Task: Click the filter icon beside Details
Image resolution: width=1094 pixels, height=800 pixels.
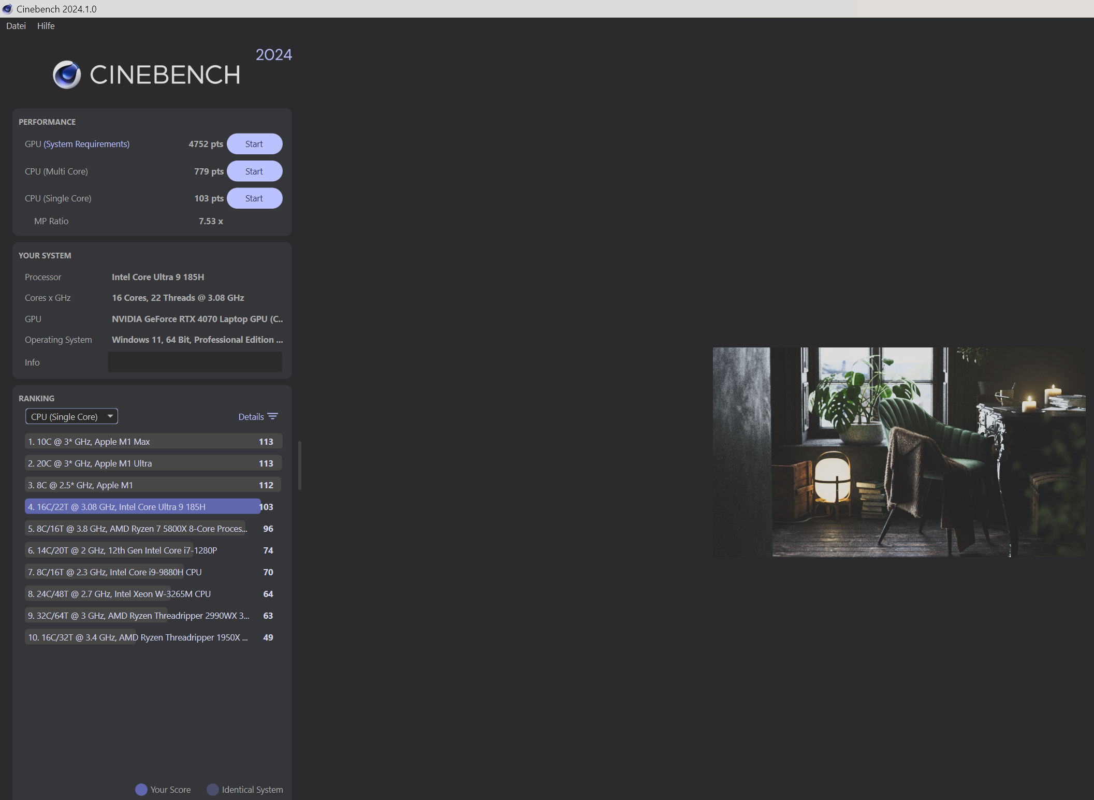Action: point(273,416)
